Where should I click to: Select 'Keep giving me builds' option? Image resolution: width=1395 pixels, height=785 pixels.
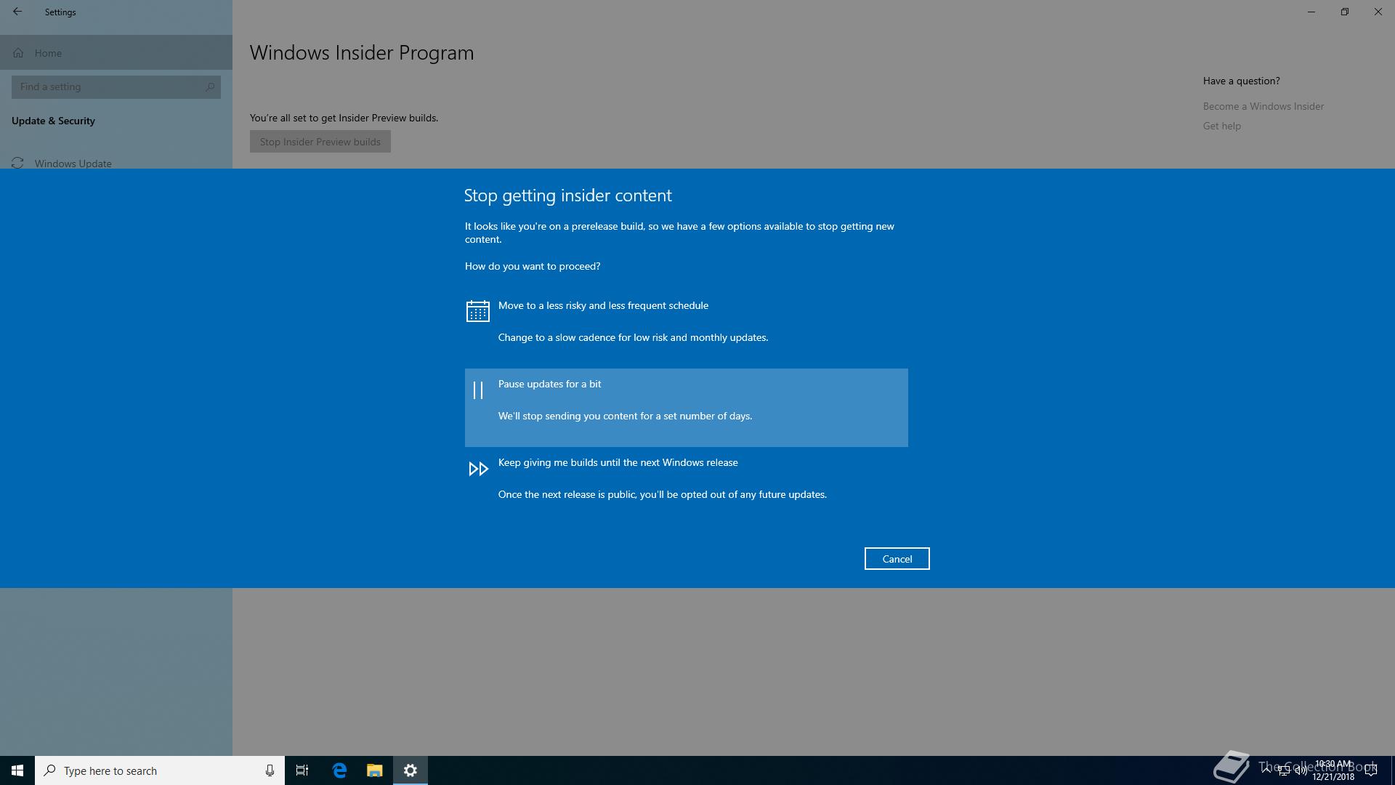coord(618,462)
